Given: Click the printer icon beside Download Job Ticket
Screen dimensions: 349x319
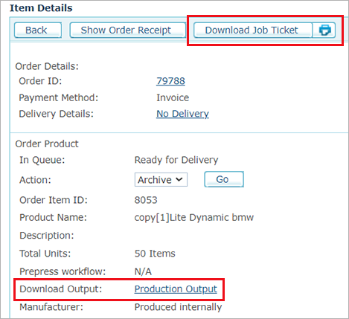Looking at the screenshot, I should tap(324, 30).
